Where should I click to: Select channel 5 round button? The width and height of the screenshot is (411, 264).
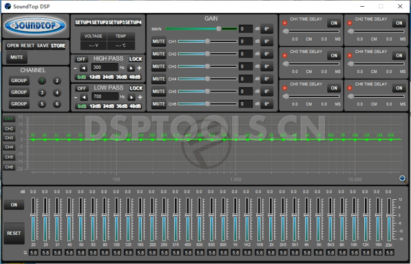tap(42, 104)
